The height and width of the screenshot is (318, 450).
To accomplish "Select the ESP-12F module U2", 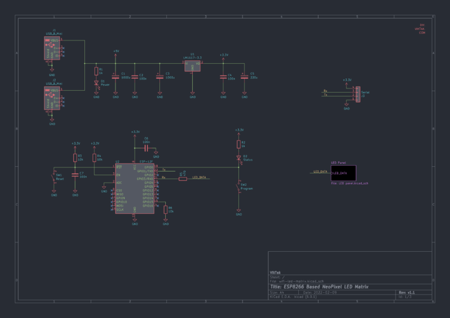I will point(135,189).
